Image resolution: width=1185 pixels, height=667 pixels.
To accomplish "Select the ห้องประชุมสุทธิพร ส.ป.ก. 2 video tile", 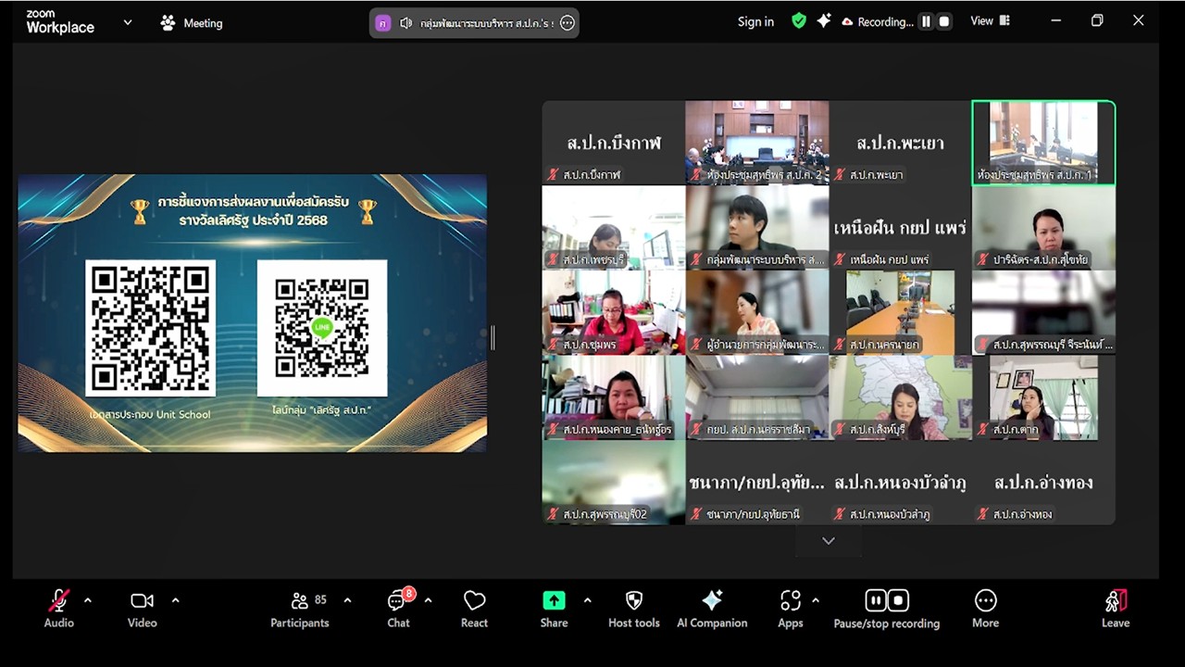I will (757, 143).
